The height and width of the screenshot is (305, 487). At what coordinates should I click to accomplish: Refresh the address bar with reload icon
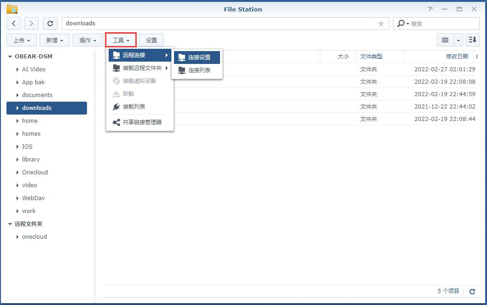[x=50, y=23]
